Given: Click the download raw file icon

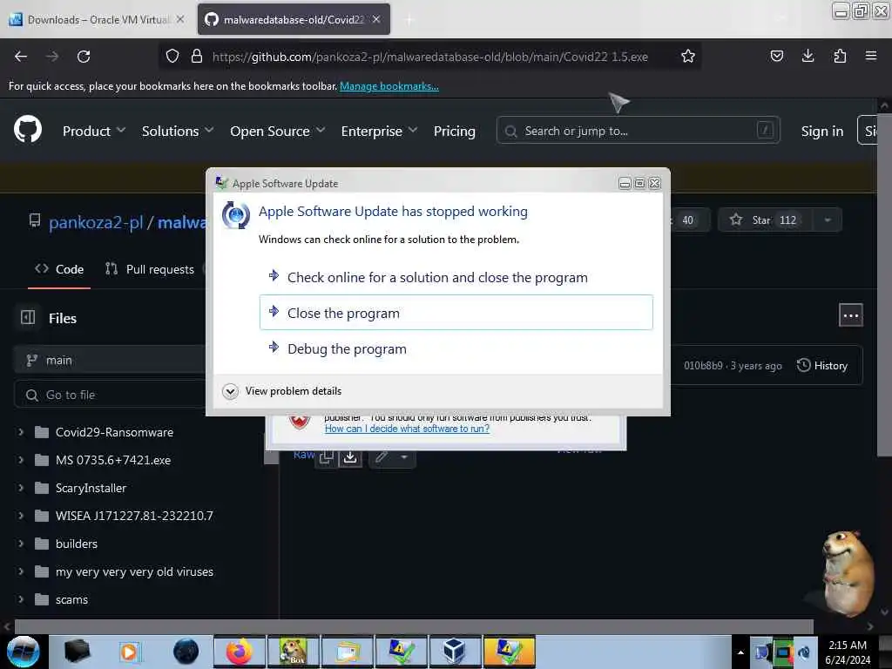Looking at the screenshot, I should coord(350,457).
